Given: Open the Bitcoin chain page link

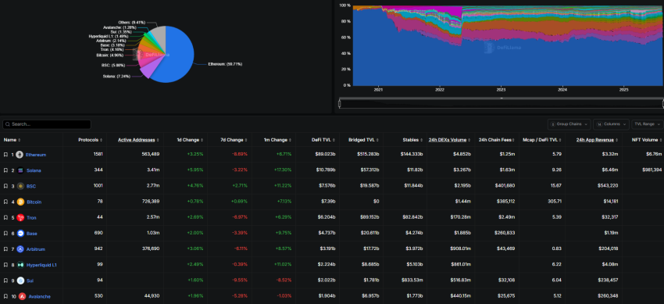Looking at the screenshot, I should 34,202.
